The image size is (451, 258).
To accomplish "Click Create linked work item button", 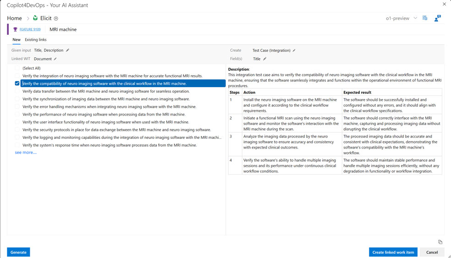I will pos(393,252).
